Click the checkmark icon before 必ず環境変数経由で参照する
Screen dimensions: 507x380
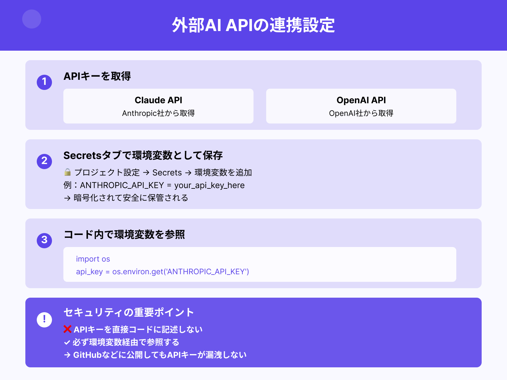point(67,342)
